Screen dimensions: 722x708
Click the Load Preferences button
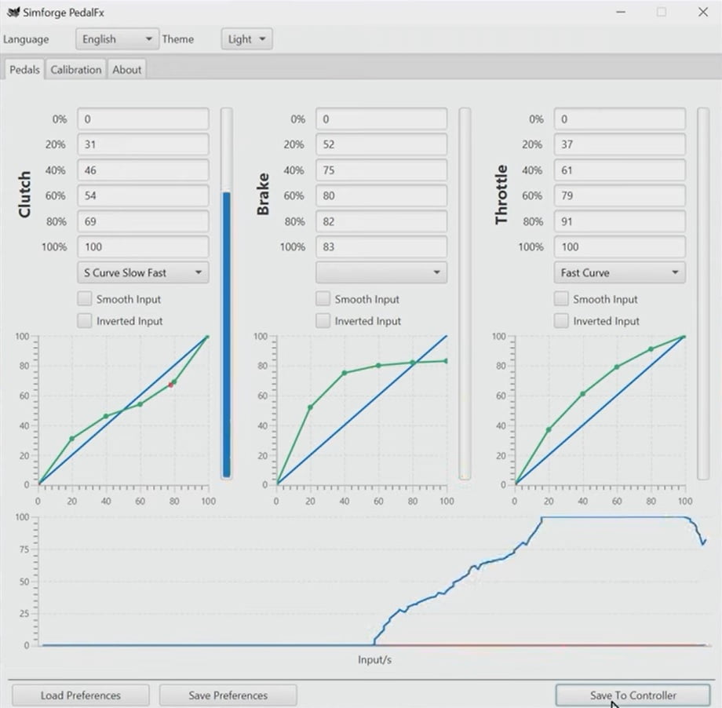click(81, 695)
